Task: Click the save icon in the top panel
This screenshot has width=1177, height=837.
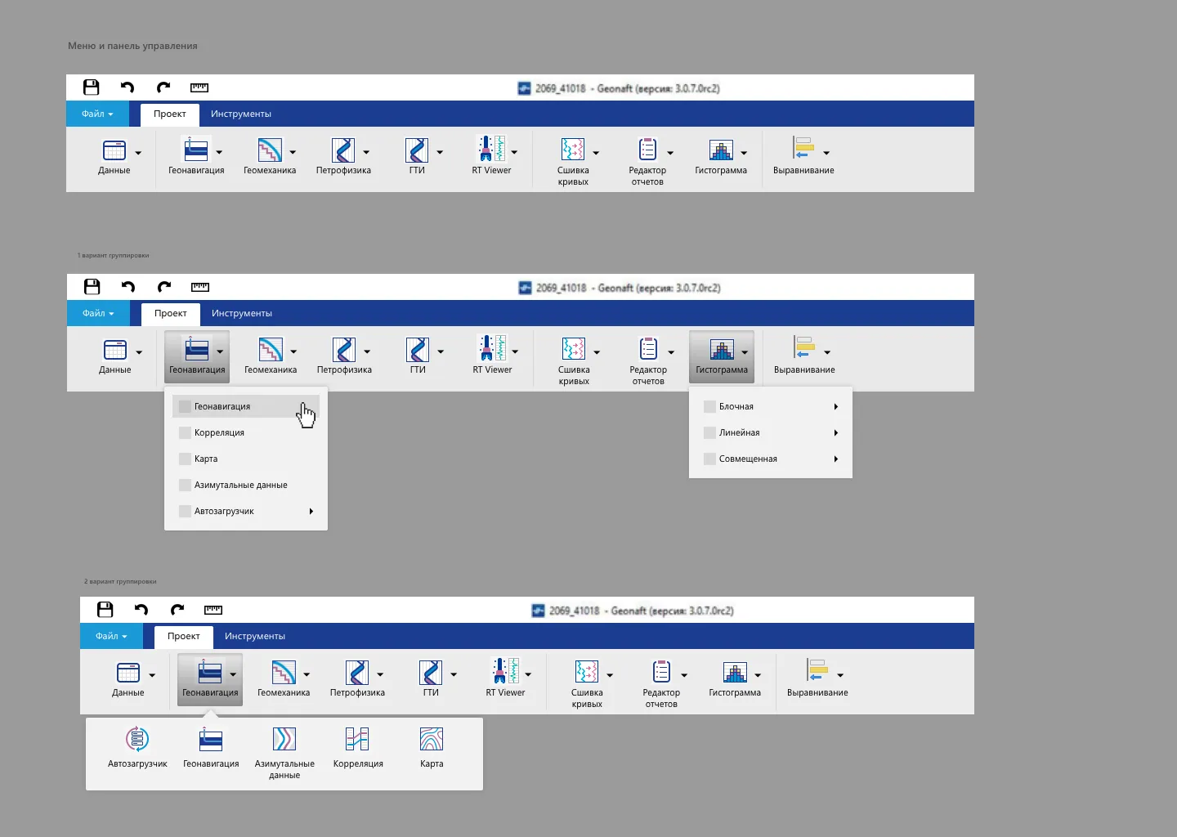Action: 92,87
